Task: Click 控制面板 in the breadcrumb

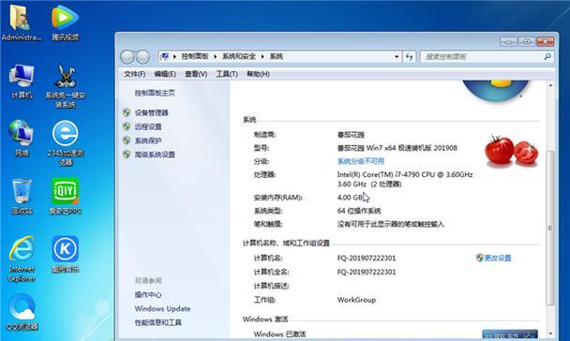Action: [195, 56]
